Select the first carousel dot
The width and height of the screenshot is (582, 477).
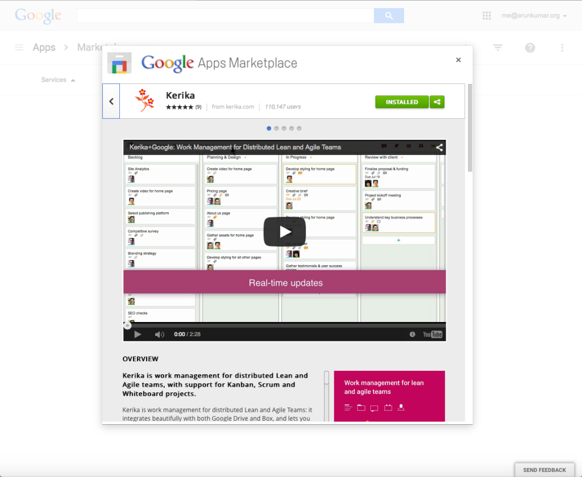tap(269, 128)
